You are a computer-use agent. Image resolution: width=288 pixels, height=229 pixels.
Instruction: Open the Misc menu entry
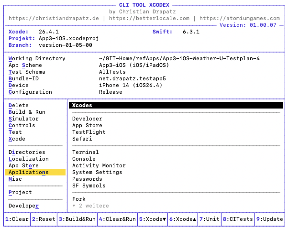15,179
